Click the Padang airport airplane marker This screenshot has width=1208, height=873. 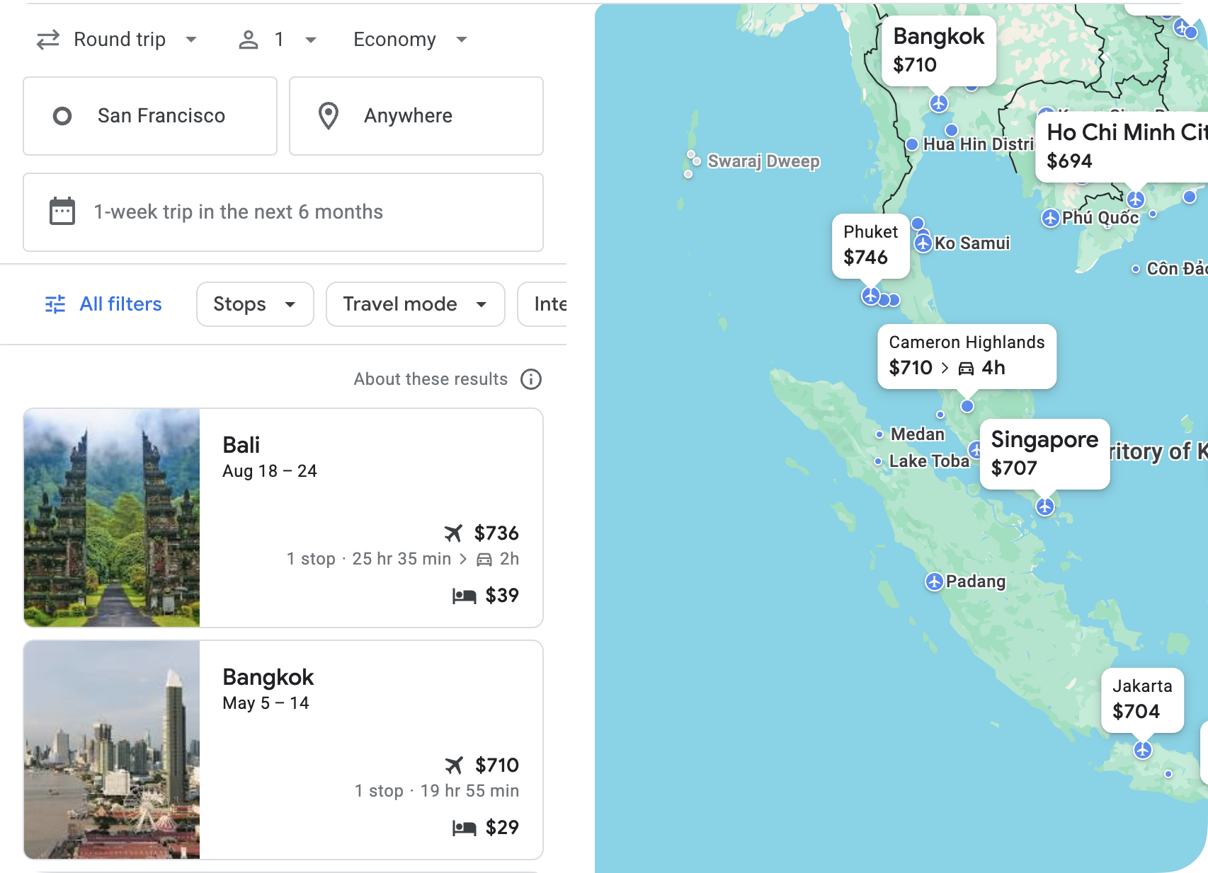936,582
